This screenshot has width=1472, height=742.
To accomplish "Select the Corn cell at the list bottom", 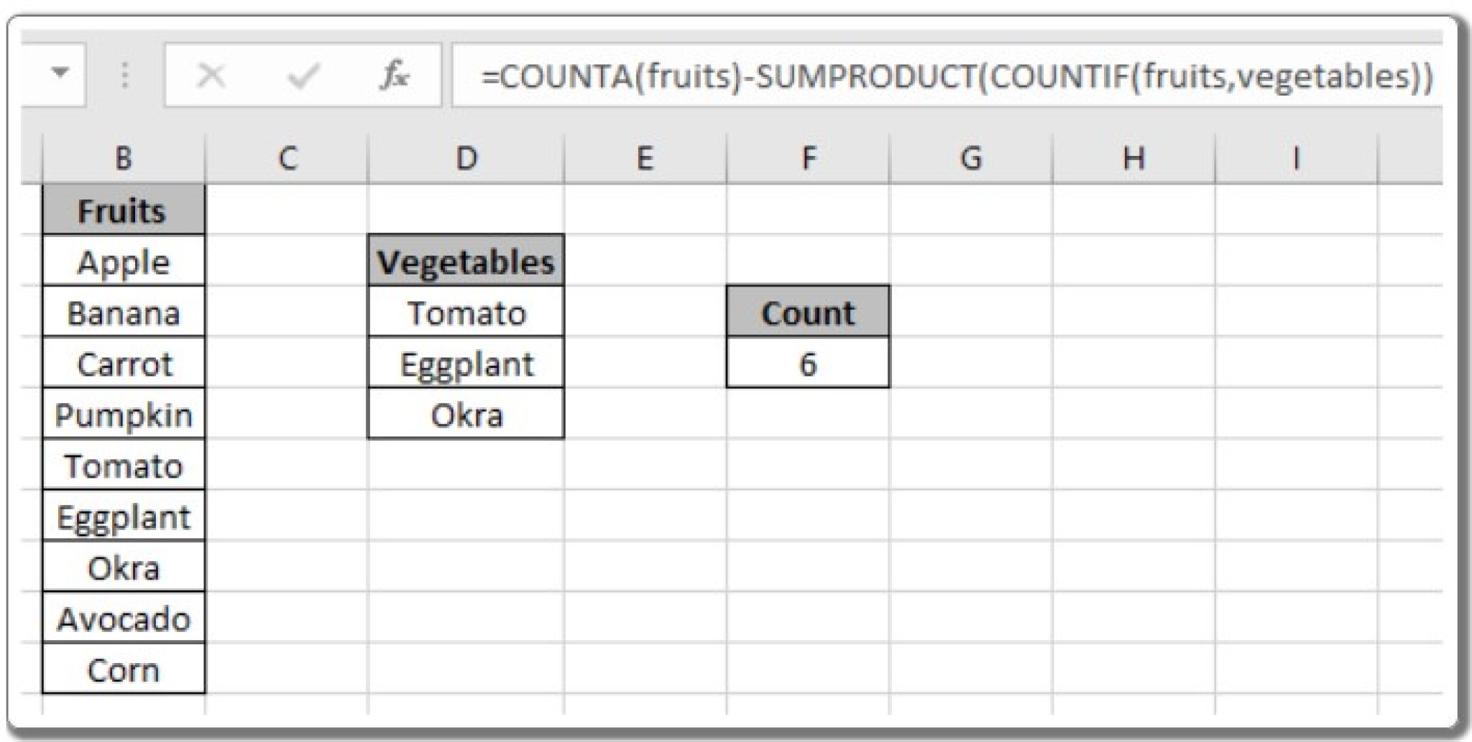I will pos(124,669).
